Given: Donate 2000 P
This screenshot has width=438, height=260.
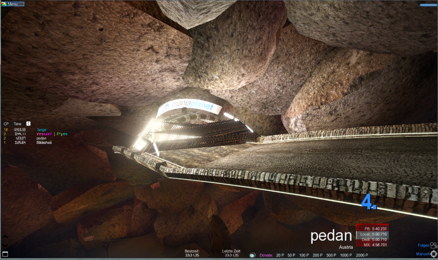Looking at the screenshot, I should click(362, 255).
